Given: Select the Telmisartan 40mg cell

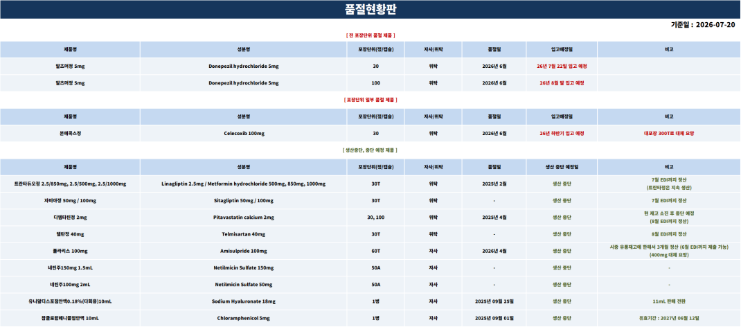Looking at the screenshot, I should click(x=244, y=234).
